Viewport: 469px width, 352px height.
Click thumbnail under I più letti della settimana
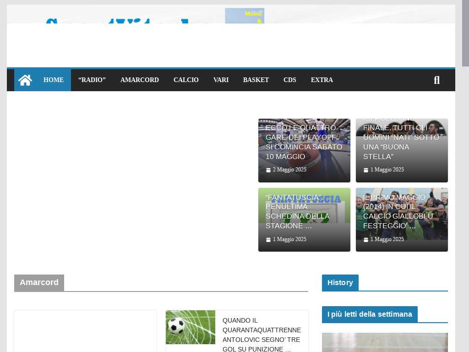tap(385, 342)
